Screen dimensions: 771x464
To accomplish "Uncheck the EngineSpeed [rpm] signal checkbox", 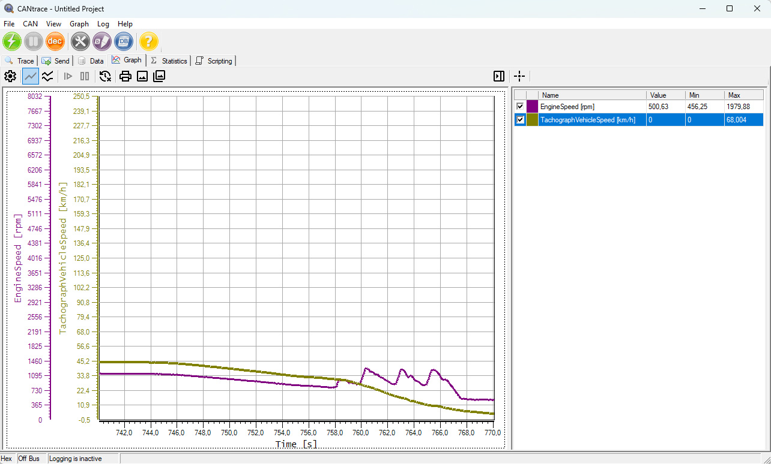I will point(520,107).
